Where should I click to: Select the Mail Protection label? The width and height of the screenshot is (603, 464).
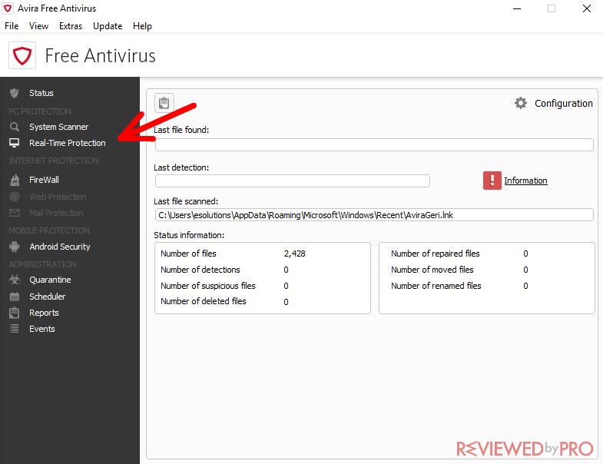[56, 213]
